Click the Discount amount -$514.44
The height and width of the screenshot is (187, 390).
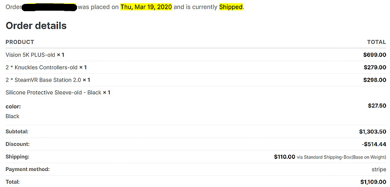374,144
